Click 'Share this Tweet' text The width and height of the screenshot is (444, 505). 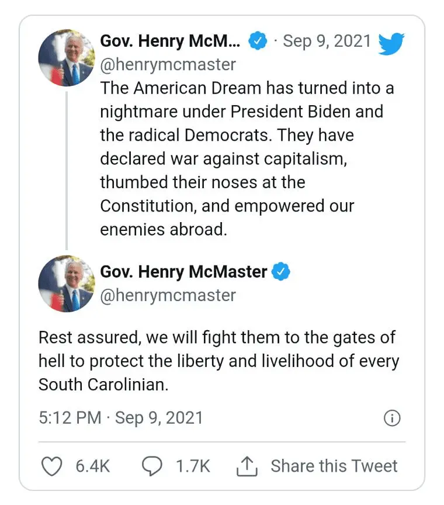point(334,466)
